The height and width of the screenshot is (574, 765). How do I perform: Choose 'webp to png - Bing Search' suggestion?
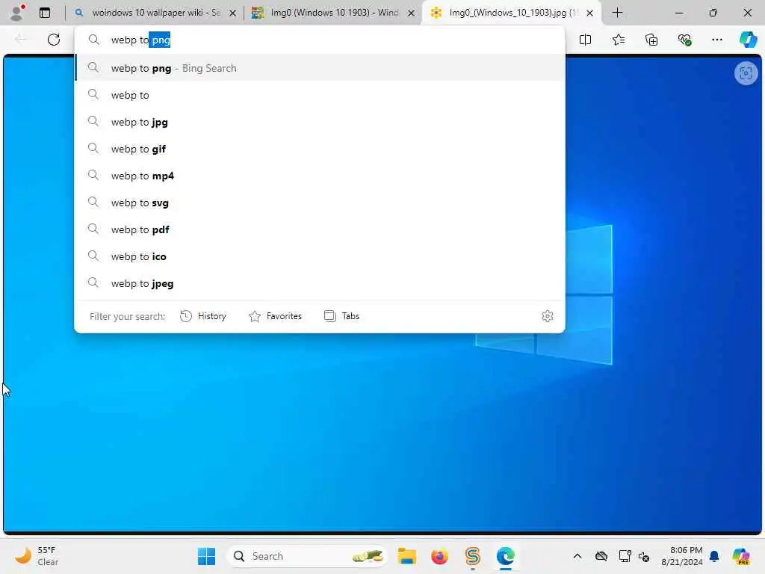click(320, 68)
